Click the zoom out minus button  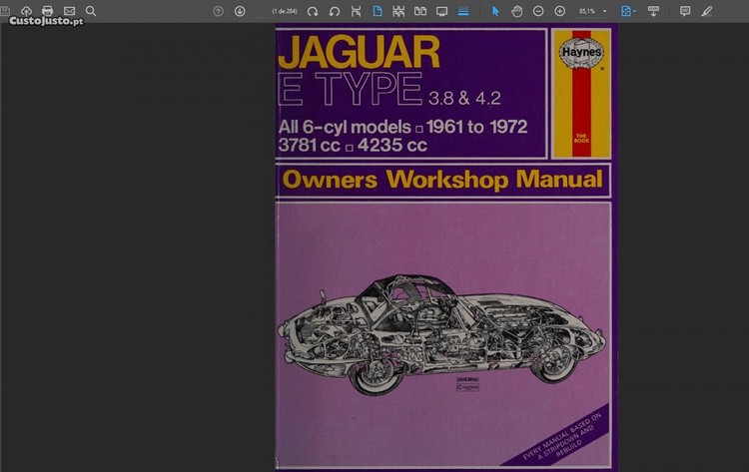click(x=538, y=11)
